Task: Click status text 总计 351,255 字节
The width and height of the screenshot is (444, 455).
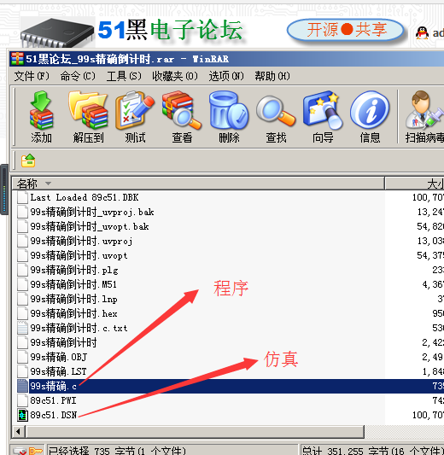Action: [x=372, y=451]
